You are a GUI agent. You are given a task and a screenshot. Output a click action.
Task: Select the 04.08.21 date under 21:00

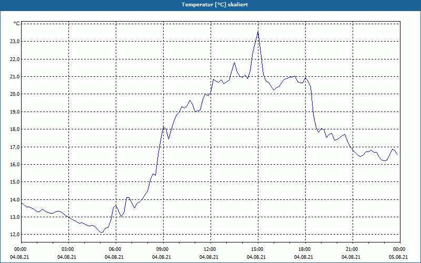pos(351,257)
